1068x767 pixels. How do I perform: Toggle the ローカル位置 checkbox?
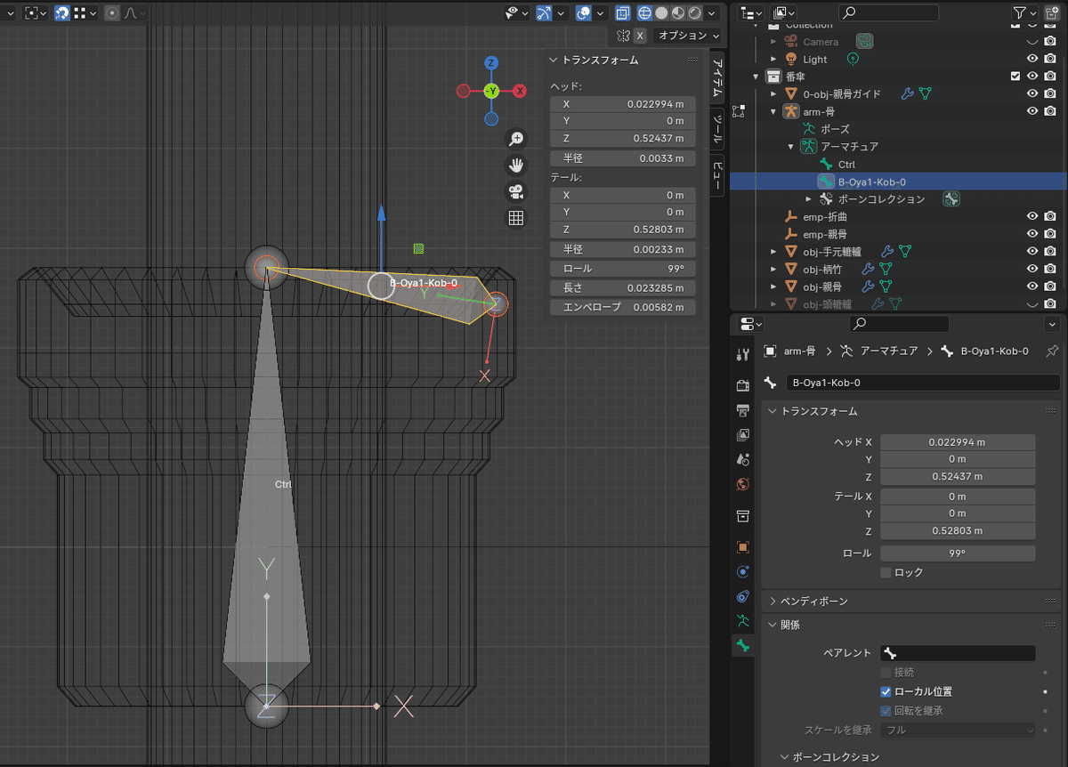pyautogui.click(x=886, y=691)
